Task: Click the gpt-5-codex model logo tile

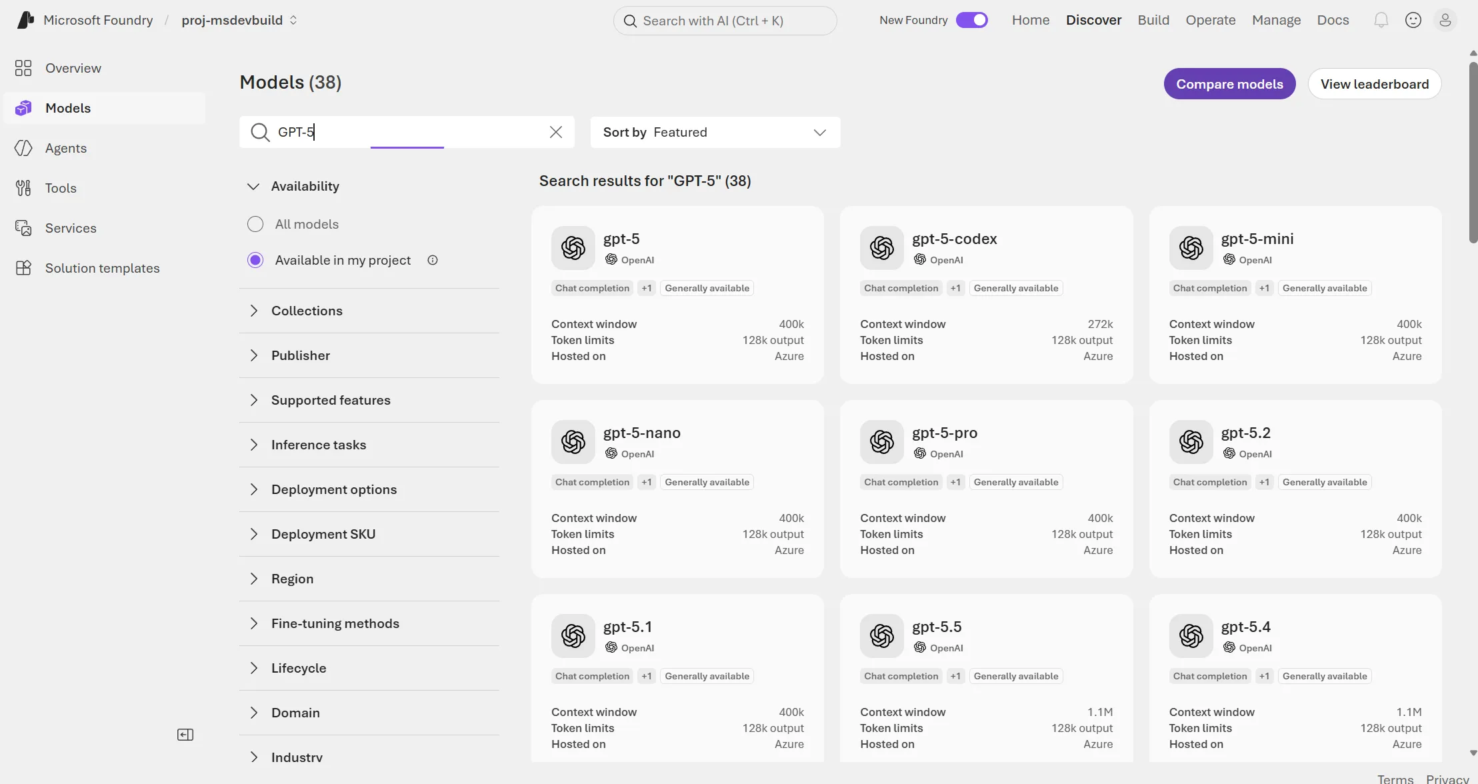Action: coord(882,248)
